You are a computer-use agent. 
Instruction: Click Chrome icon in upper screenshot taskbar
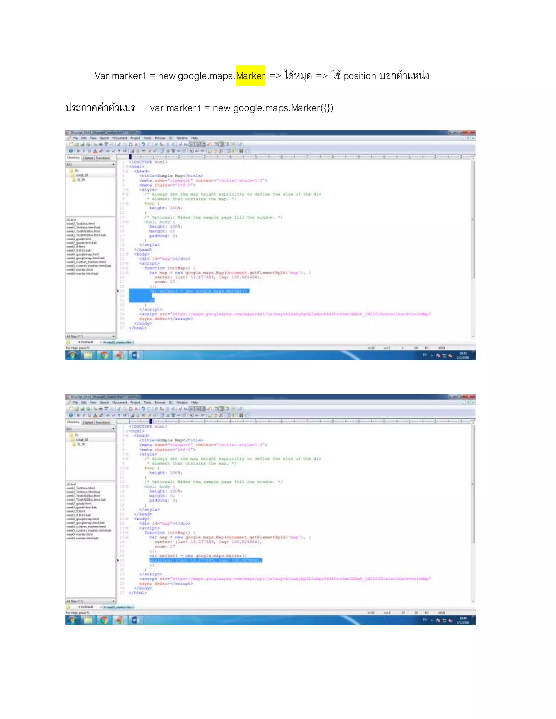[x=104, y=355]
